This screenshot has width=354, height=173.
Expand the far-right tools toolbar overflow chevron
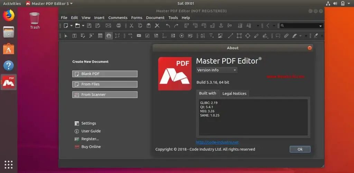tap(322, 36)
